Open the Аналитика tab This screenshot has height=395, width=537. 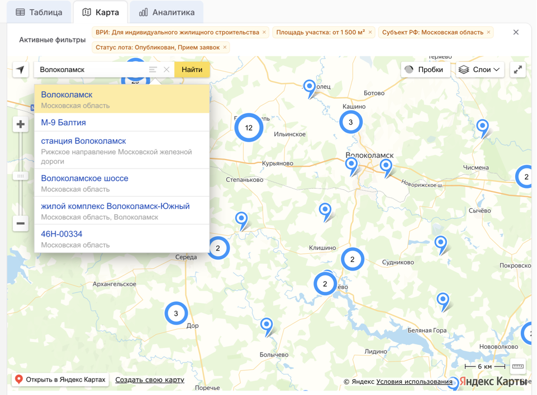[167, 12]
